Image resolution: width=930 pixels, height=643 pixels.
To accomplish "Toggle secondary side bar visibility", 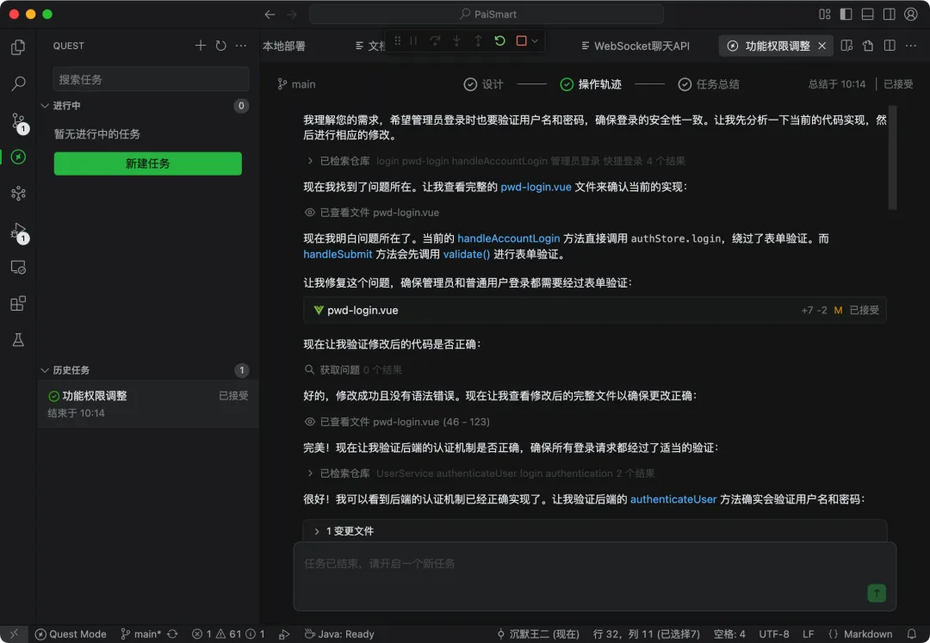I will pyautogui.click(x=889, y=15).
